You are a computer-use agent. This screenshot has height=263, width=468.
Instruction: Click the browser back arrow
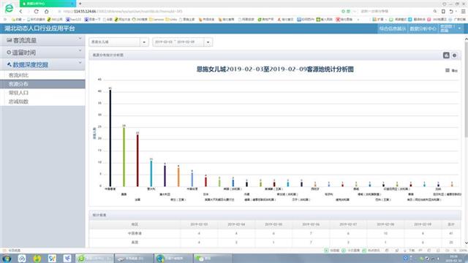20,12
